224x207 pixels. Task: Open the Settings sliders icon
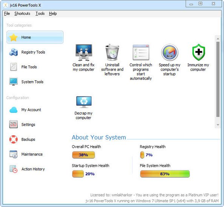(14, 124)
